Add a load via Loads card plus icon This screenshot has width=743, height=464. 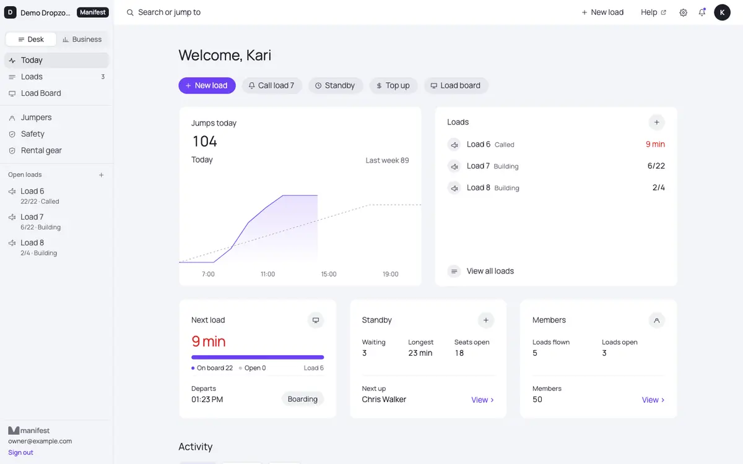(656, 122)
